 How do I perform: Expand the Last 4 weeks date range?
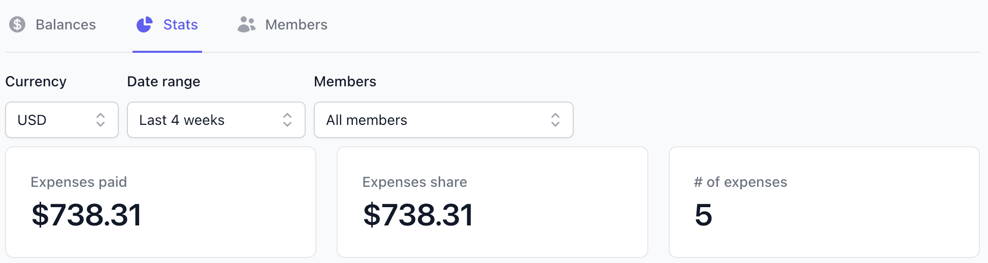[216, 120]
